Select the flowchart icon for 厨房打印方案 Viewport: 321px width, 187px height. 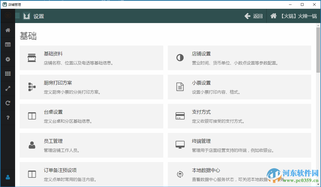[32, 87]
